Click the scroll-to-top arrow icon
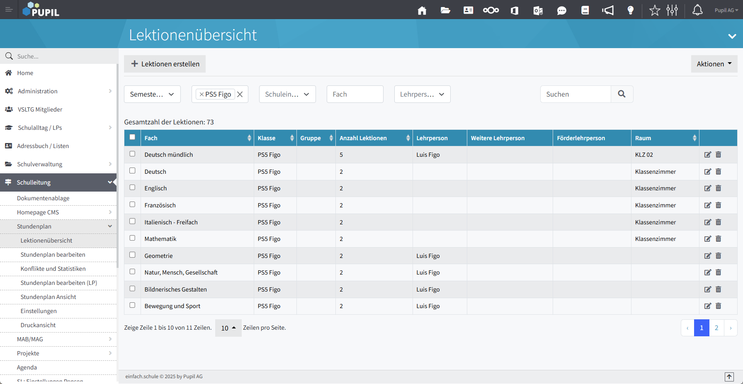The image size is (743, 384). coord(729,377)
